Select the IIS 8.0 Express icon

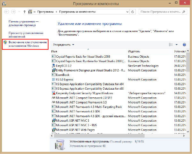pyautogui.click(x=53, y=79)
